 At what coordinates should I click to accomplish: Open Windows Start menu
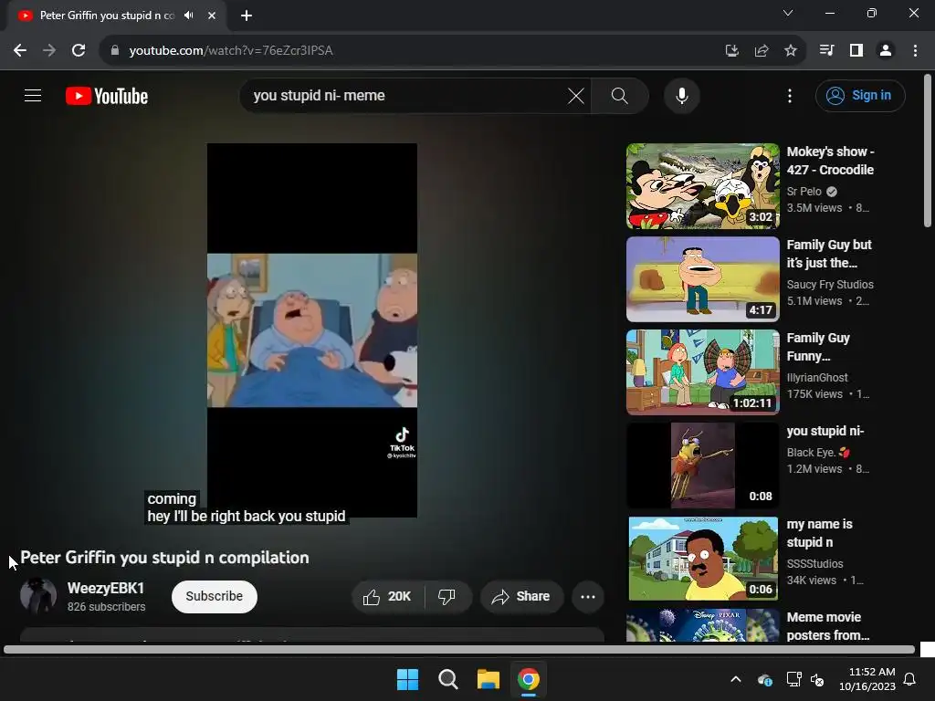[x=408, y=679]
